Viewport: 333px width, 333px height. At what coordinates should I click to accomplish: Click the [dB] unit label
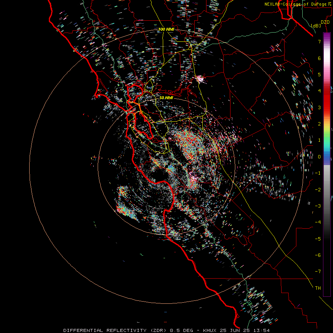[x=316, y=26]
